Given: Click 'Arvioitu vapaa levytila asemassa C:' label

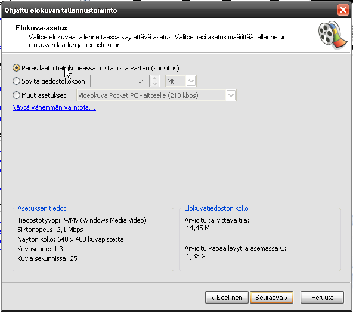Looking at the screenshot, I should click(236, 248).
